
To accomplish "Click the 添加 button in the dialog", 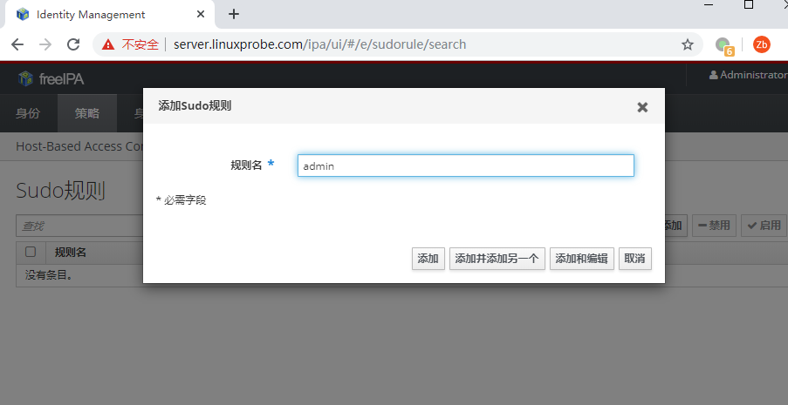I will 428,259.
